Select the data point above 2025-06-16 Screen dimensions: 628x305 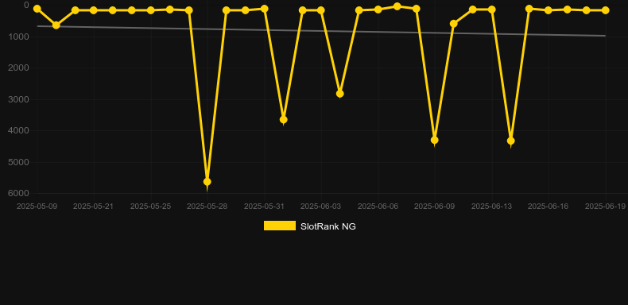click(549, 10)
